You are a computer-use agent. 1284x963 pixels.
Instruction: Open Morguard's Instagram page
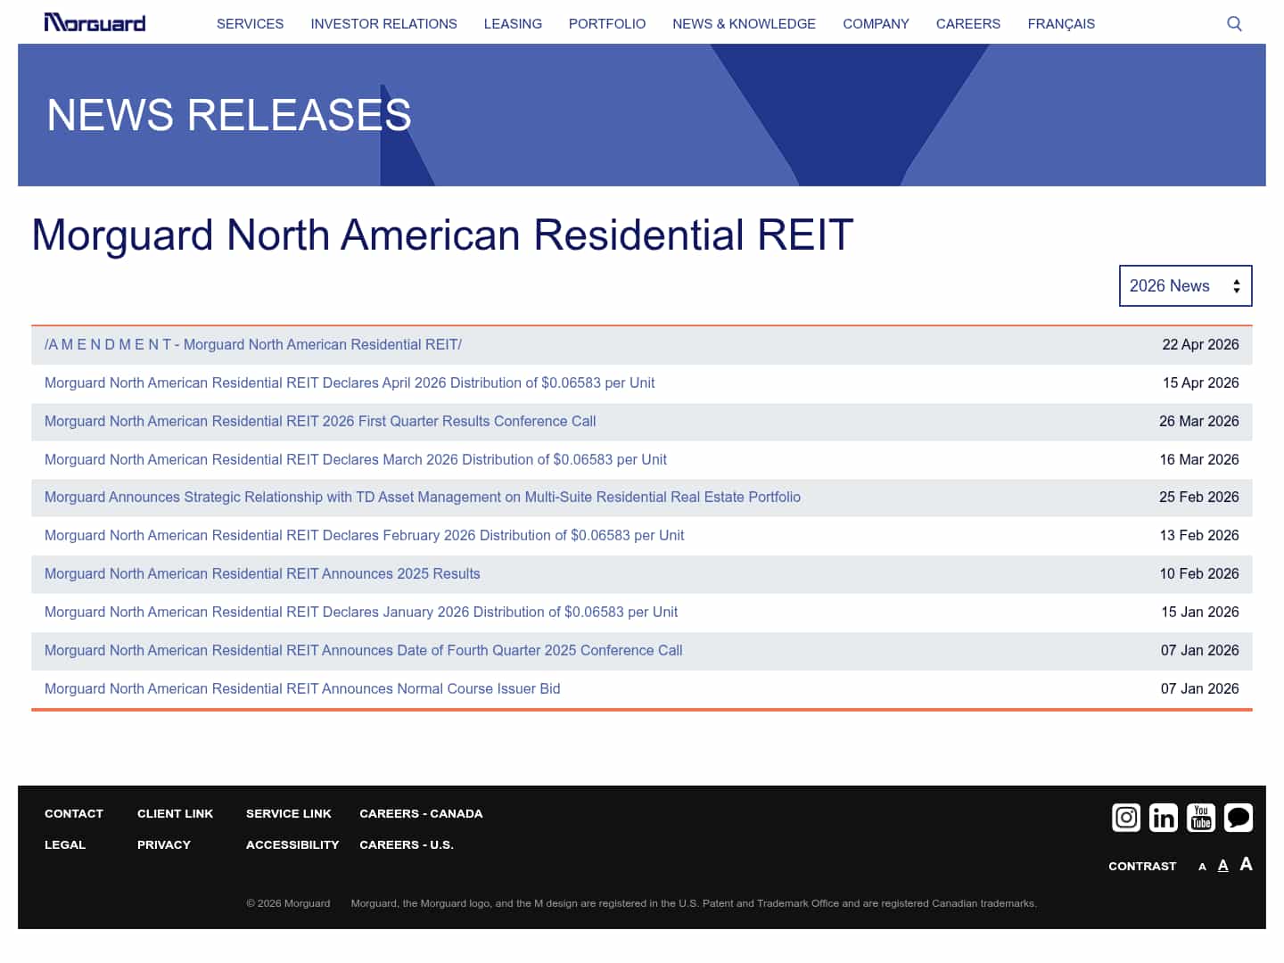(x=1126, y=818)
